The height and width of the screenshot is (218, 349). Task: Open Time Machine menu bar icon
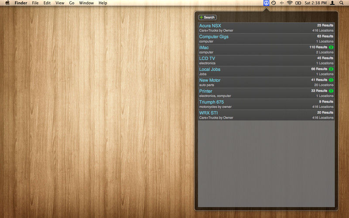pyautogui.click(x=274, y=3)
